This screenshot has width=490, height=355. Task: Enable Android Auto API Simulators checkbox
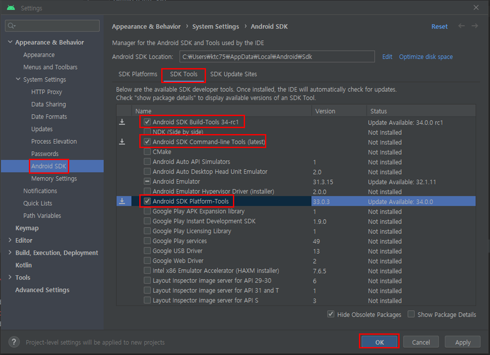(147, 161)
